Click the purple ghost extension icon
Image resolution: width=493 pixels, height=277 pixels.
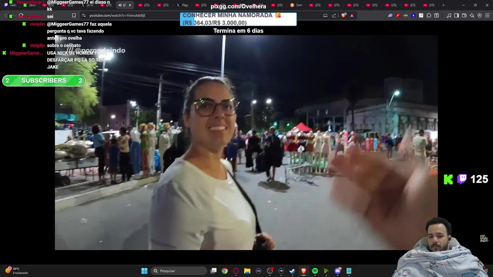pyautogui.click(x=390, y=15)
